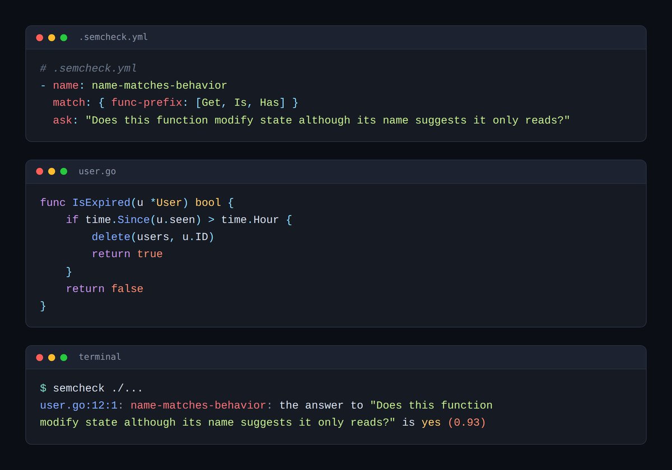Select the terminal title bar label
Image resolution: width=672 pixels, height=470 pixels.
[x=100, y=357]
